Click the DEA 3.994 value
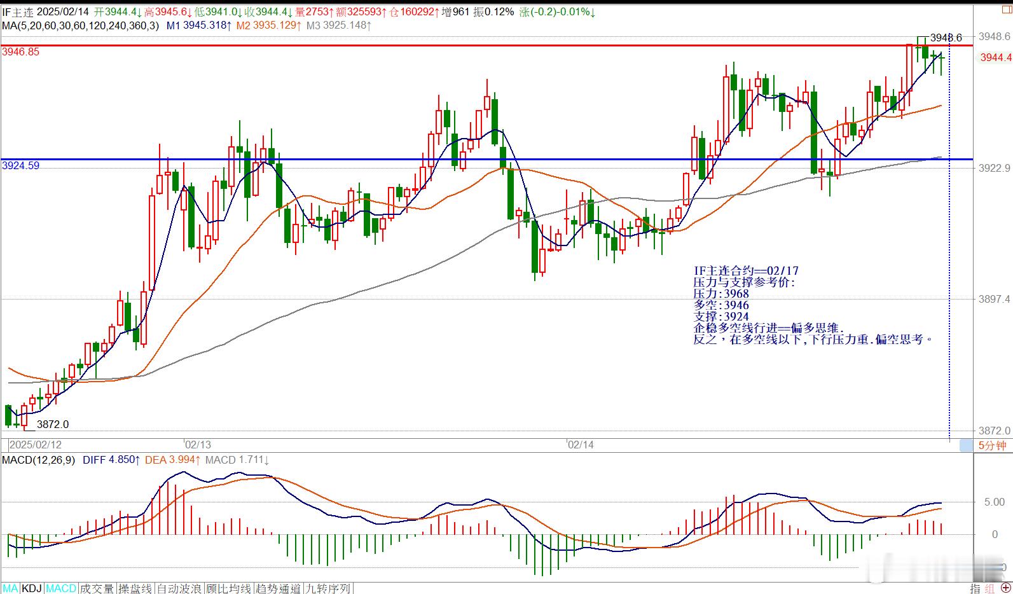Viewport: 1013px width, 594px height. click(173, 459)
